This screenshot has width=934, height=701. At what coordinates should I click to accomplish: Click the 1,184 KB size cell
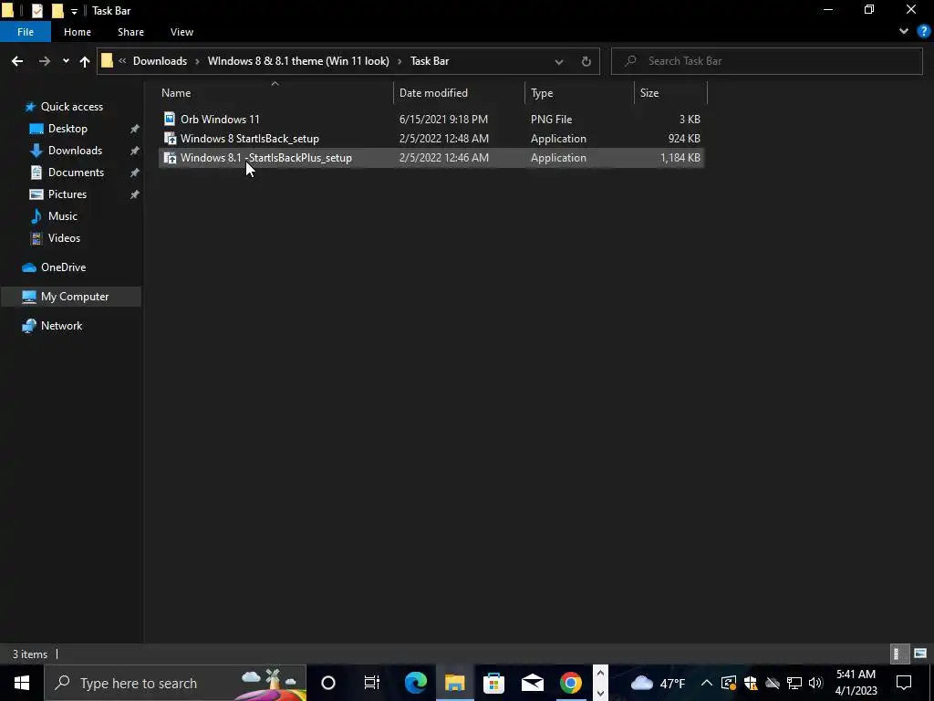click(680, 157)
